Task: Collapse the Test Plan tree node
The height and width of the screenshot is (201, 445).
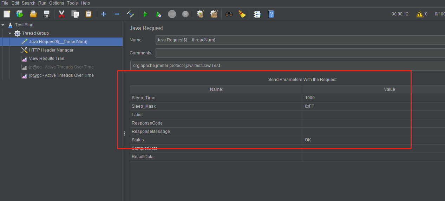Action: pos(3,25)
